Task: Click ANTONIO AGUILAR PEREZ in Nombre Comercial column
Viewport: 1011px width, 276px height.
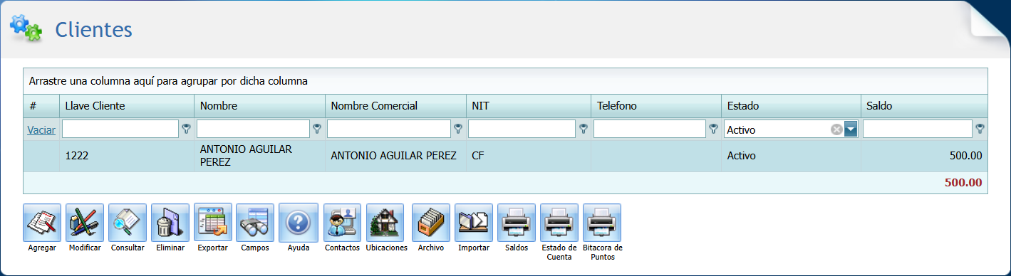Action: tap(393, 156)
